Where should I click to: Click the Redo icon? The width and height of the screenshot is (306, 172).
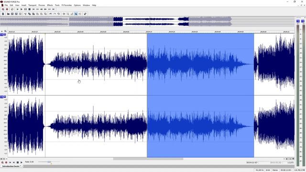coord(55,14)
